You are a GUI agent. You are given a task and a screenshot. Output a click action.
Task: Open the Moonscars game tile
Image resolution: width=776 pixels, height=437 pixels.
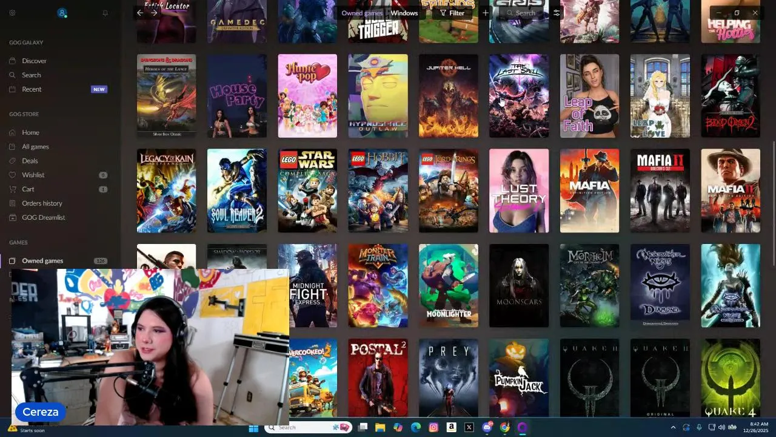[519, 285]
